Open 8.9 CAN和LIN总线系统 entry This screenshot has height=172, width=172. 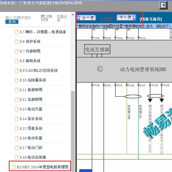coord(39,71)
